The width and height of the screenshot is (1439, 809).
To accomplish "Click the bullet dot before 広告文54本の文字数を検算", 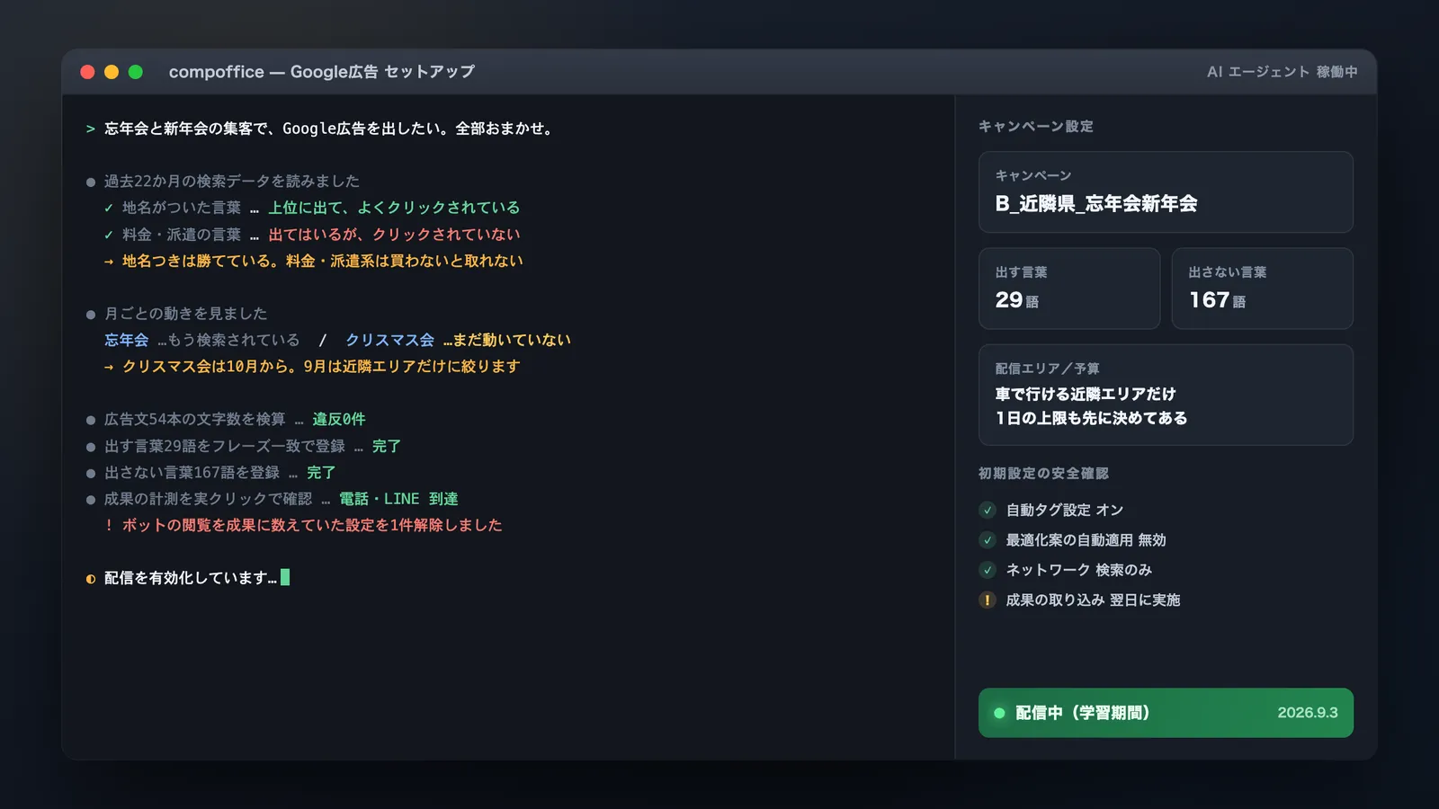I will [91, 420].
